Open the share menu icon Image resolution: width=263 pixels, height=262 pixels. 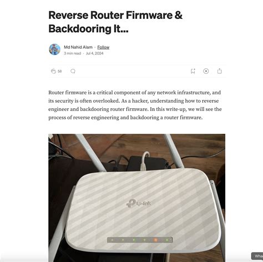point(220,71)
